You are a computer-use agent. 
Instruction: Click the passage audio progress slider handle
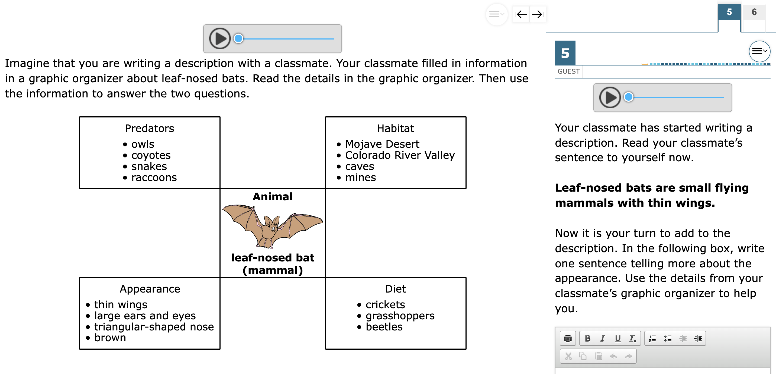pos(239,38)
